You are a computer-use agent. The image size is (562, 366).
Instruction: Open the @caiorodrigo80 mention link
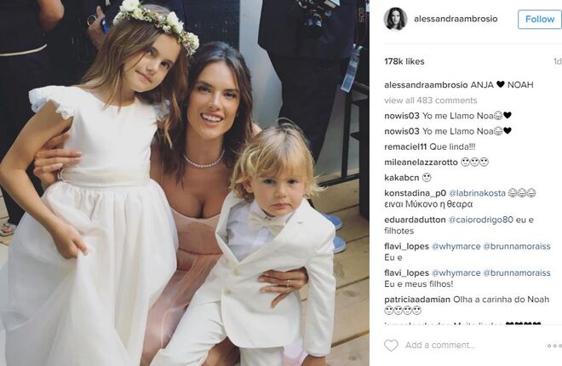click(480, 220)
